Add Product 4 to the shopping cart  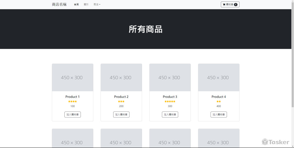tap(219, 114)
